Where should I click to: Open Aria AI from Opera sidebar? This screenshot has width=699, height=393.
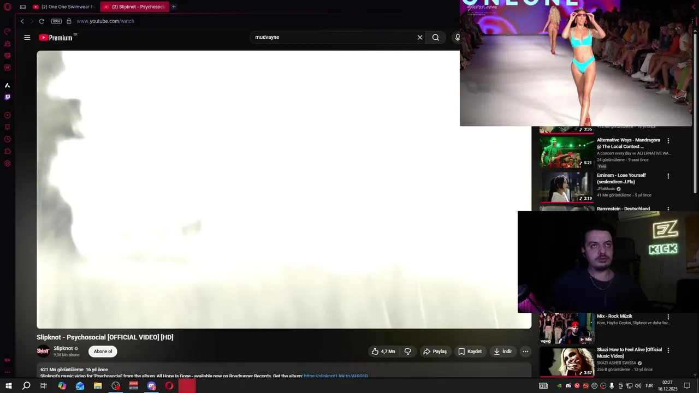click(8, 85)
